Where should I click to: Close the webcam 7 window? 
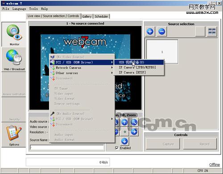click(219, 3)
